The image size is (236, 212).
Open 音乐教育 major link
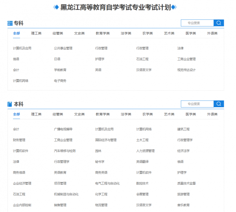(183, 205)
